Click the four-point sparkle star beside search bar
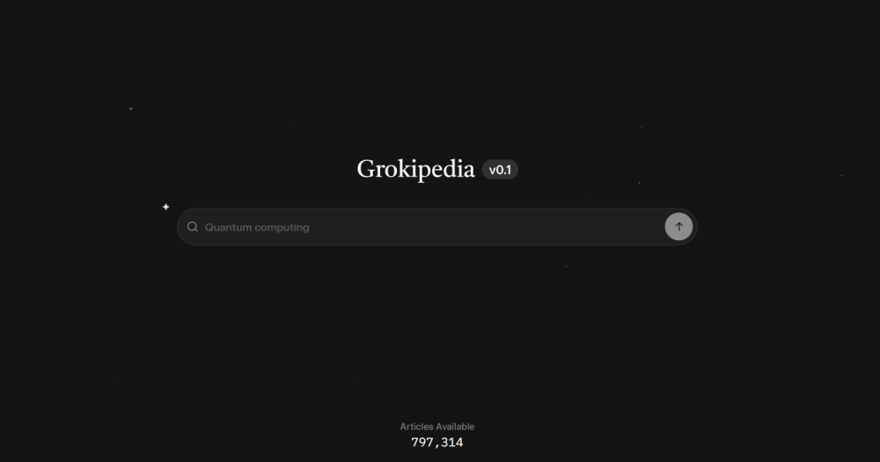This screenshot has width=880, height=462. point(165,207)
